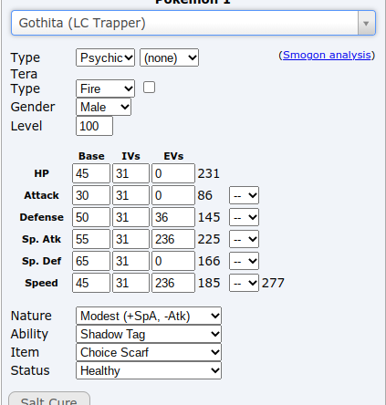Expand set list with the arrow button
386x405 pixels.
366,23
